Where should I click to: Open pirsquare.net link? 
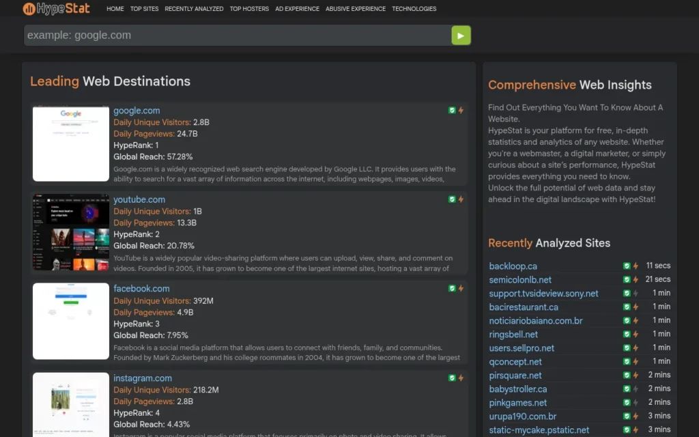pyautogui.click(x=515, y=376)
